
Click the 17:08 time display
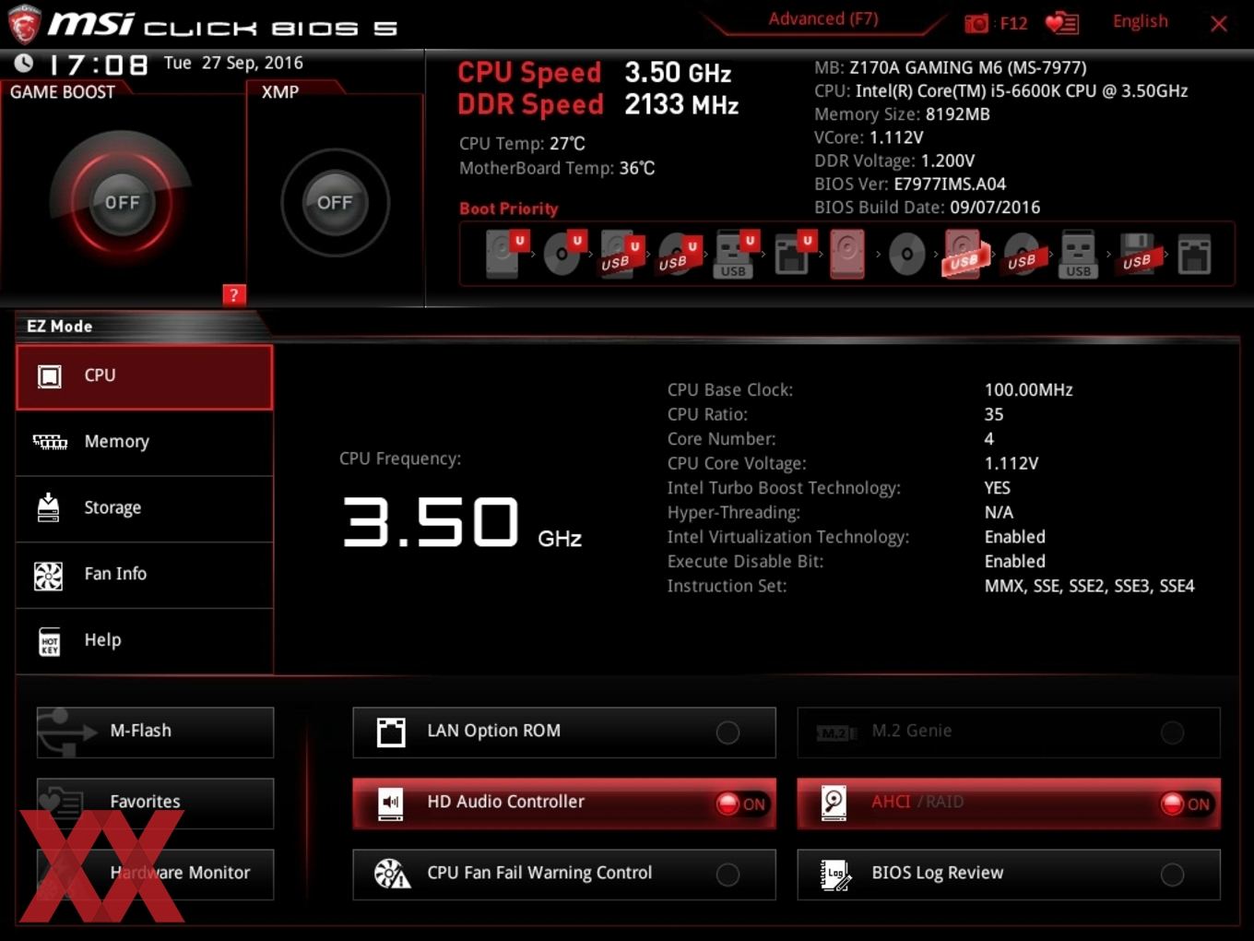tap(98, 65)
